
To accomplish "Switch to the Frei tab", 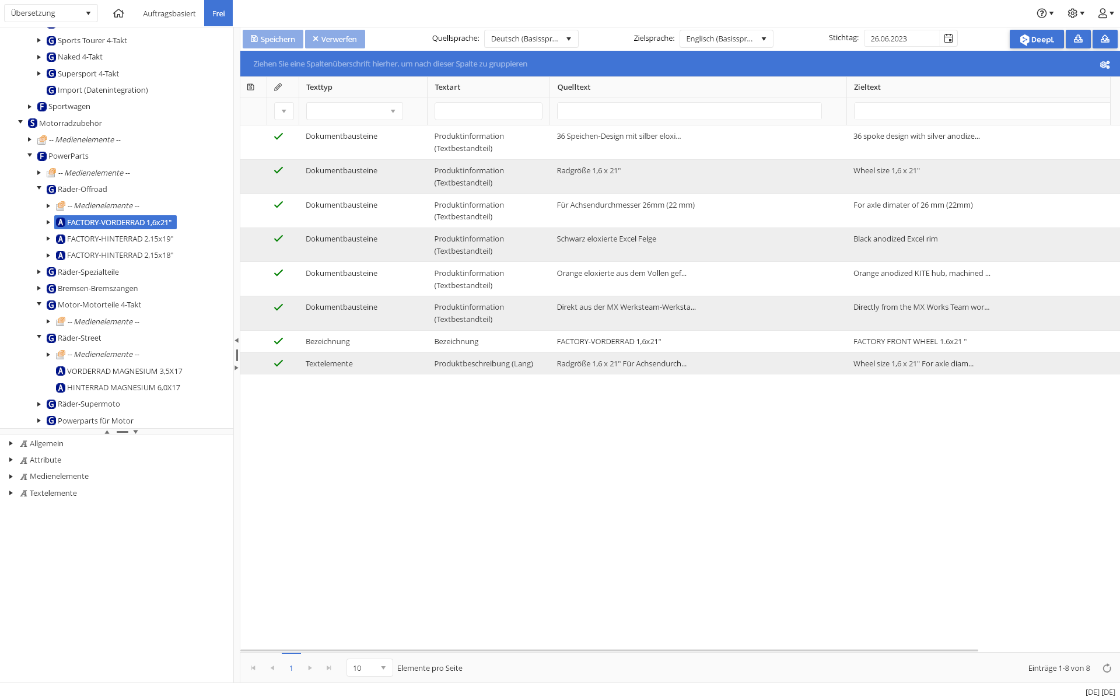I will [x=218, y=13].
